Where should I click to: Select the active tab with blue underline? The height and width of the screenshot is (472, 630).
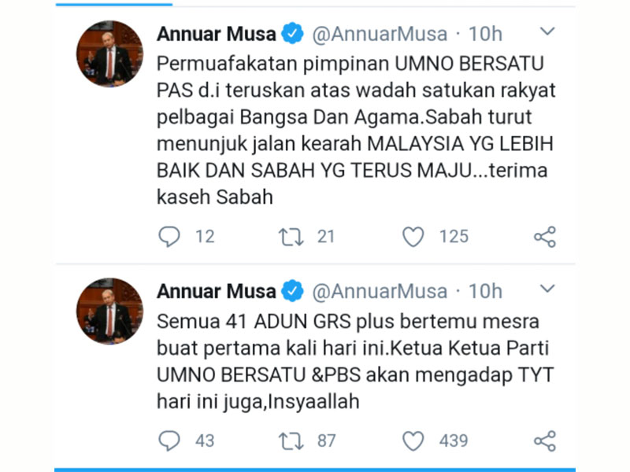pos(114,4)
